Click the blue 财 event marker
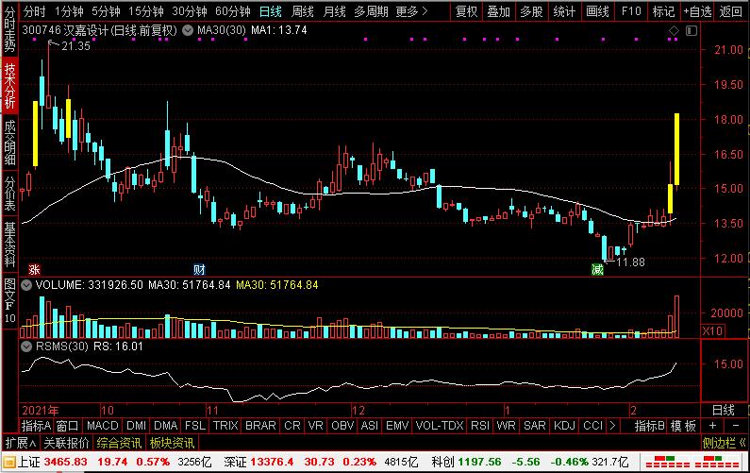The height and width of the screenshot is (473, 750). coord(199,269)
